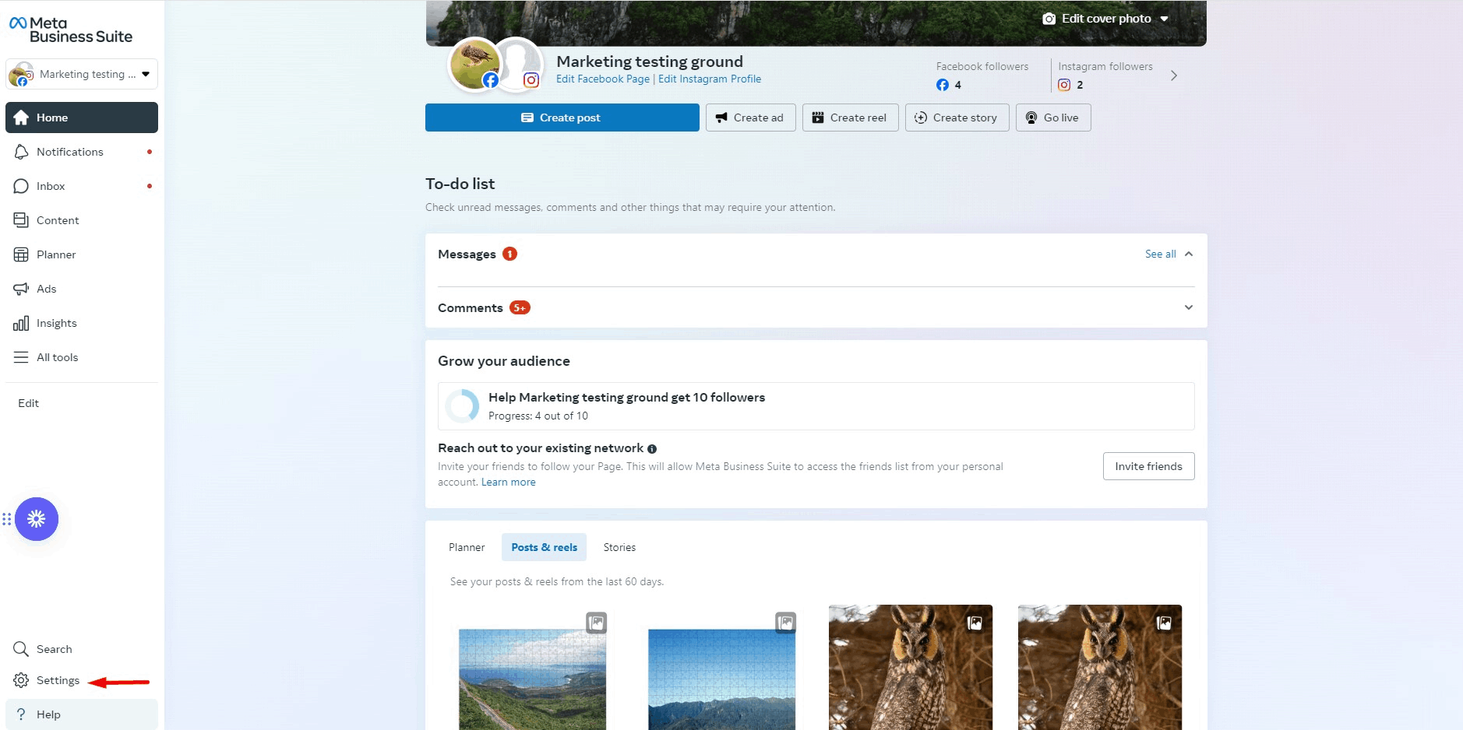Open the Marketing testing account dropdown
The height and width of the screenshot is (730, 1463).
tap(82, 74)
